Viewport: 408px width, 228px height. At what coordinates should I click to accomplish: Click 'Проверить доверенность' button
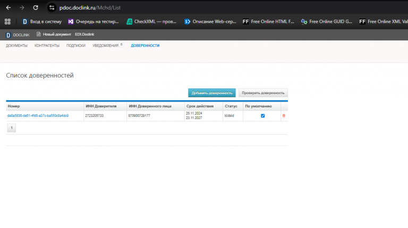point(263,93)
